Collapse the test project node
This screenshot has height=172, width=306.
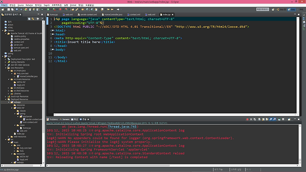point(3,56)
